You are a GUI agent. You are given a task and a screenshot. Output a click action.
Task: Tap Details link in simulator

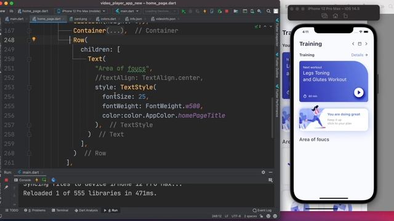pos(360,55)
